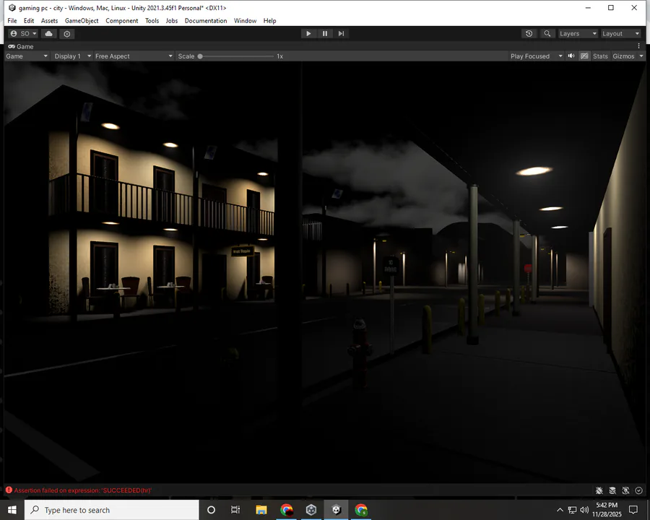Toggle the debugger bug icon in status bar
The image size is (650, 520).
tap(599, 490)
